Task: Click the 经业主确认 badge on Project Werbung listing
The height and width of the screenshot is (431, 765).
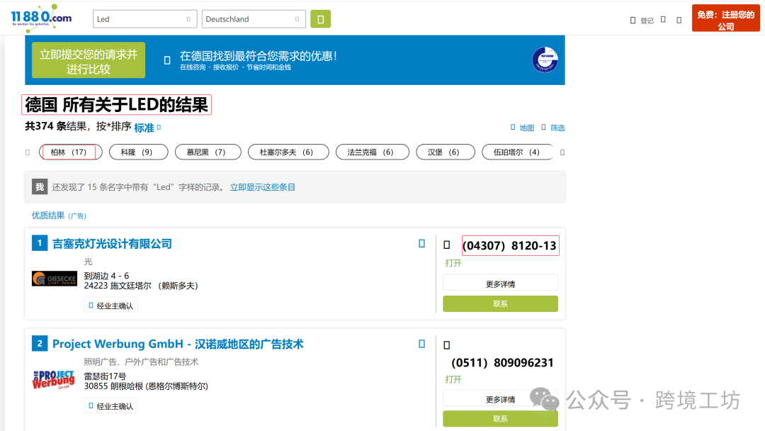Action: click(112, 405)
